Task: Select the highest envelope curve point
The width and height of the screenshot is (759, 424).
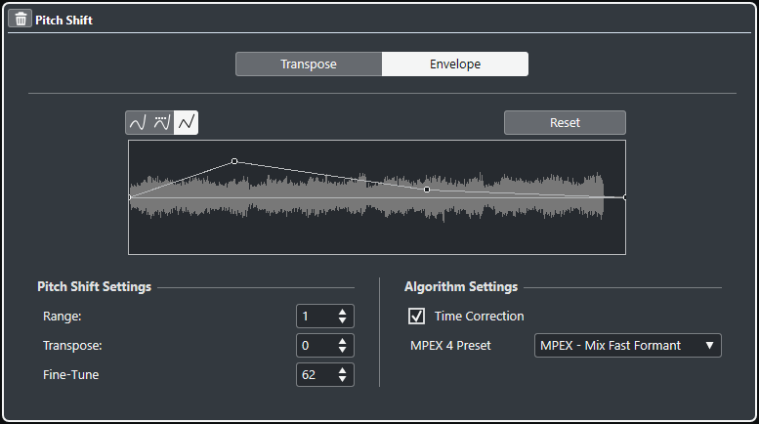Action: 234,160
